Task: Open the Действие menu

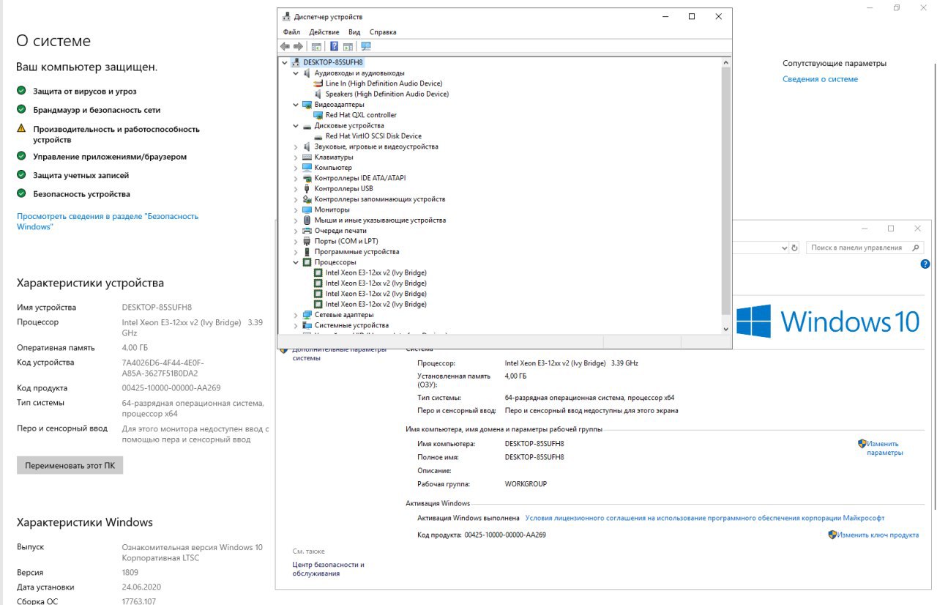Action: [324, 32]
